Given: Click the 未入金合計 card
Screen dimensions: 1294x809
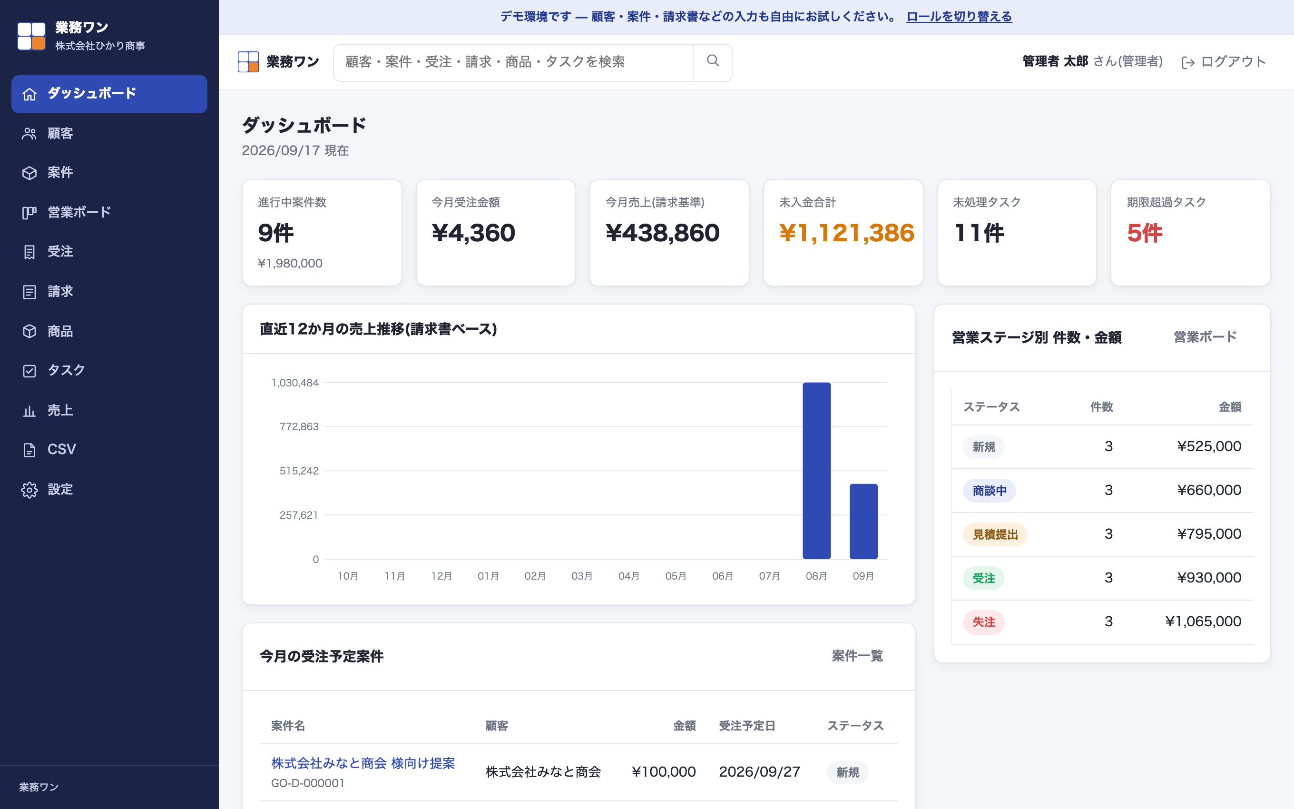Looking at the screenshot, I should click(843, 233).
